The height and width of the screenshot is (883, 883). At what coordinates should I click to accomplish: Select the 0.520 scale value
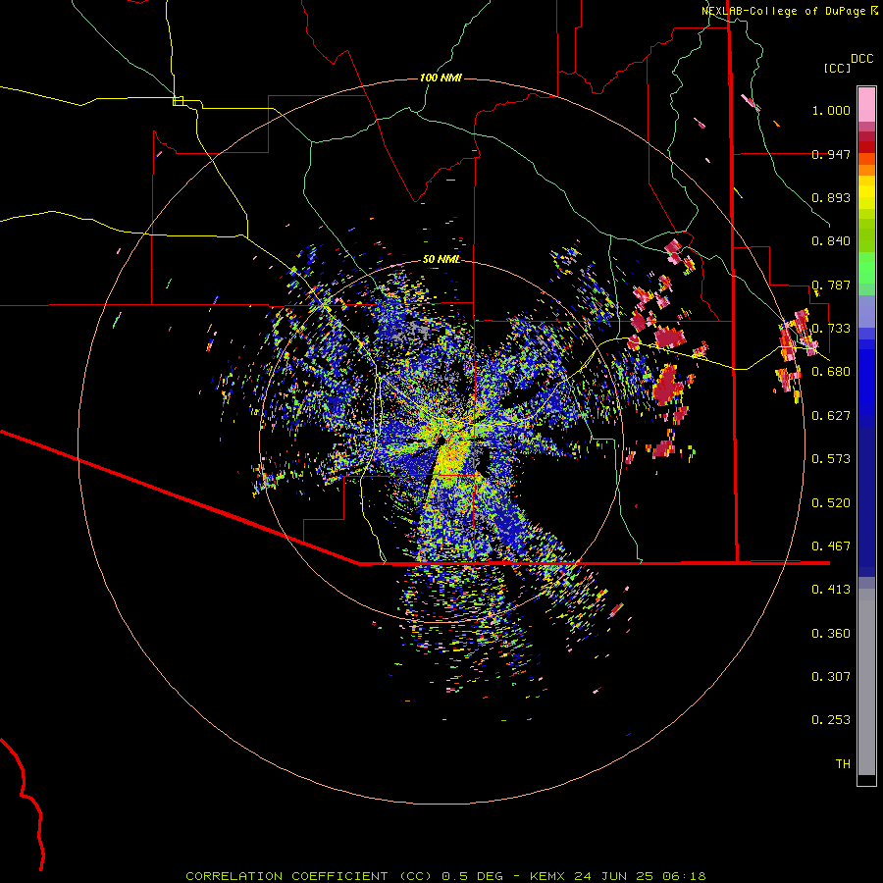831,503
